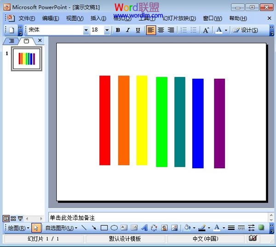Switch to Normal view icon

click(x=6, y=218)
